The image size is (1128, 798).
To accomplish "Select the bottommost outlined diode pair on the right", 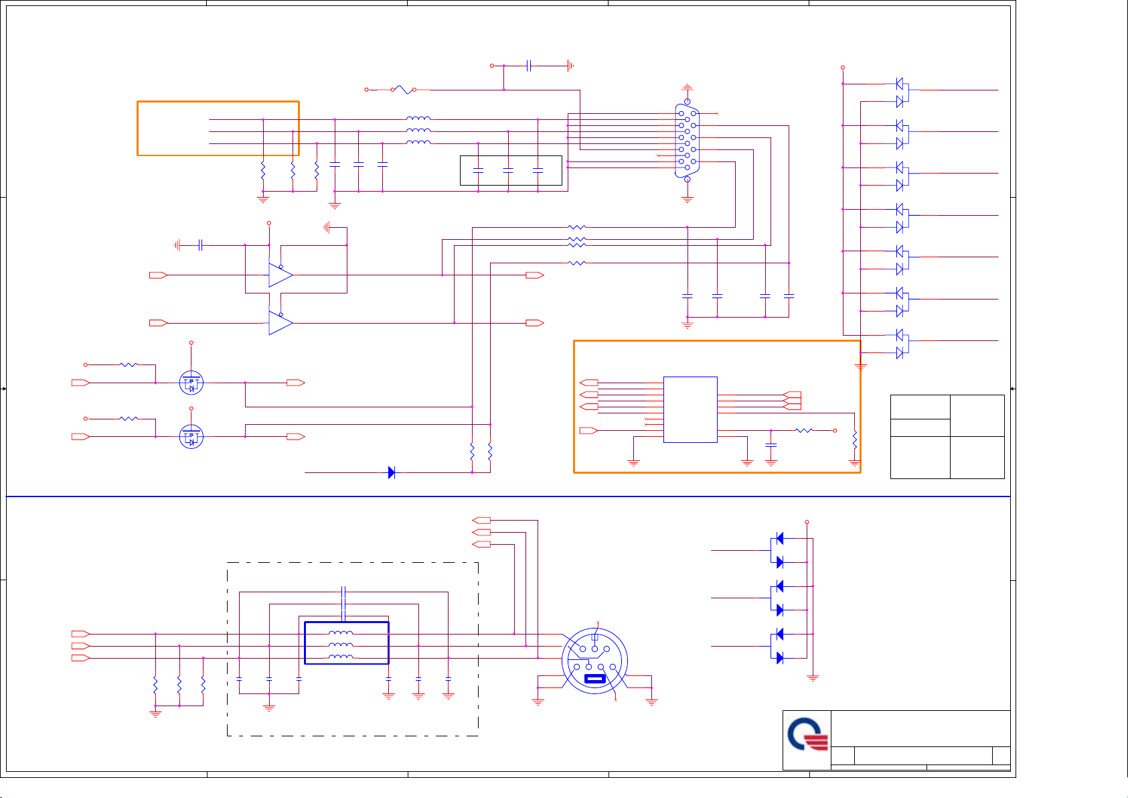I will click(901, 344).
